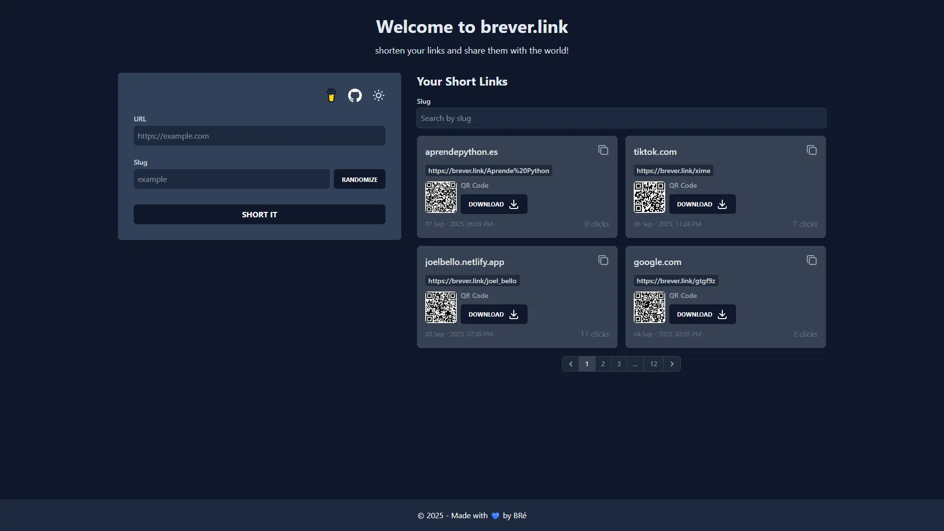The width and height of the screenshot is (944, 531).
Task: Click the Buy Me a Coffee cup icon
Action: pos(331,95)
